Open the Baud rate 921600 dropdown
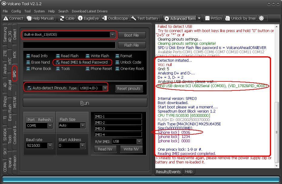 coord(50,146)
